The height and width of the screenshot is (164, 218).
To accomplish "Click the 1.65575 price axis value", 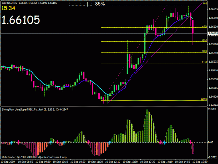I will coord(213,62).
